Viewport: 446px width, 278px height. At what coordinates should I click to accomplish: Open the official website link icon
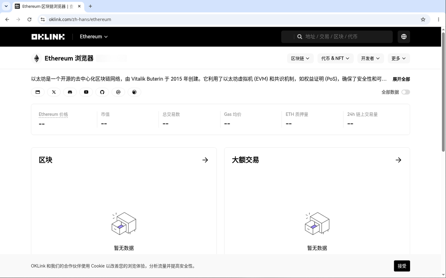pyautogui.click(x=38, y=92)
